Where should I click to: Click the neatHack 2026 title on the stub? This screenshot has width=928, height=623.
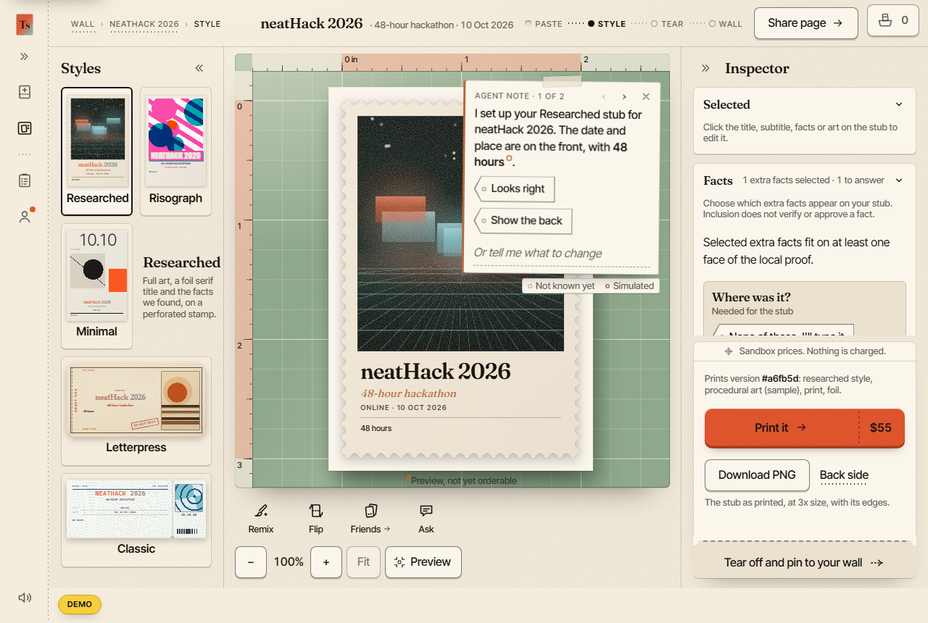click(x=436, y=372)
